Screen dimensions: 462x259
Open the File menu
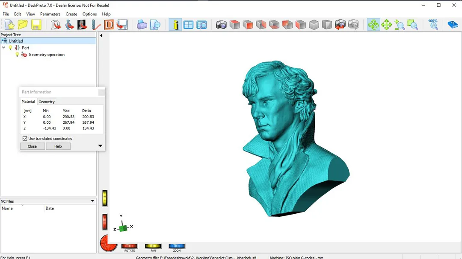6,14
